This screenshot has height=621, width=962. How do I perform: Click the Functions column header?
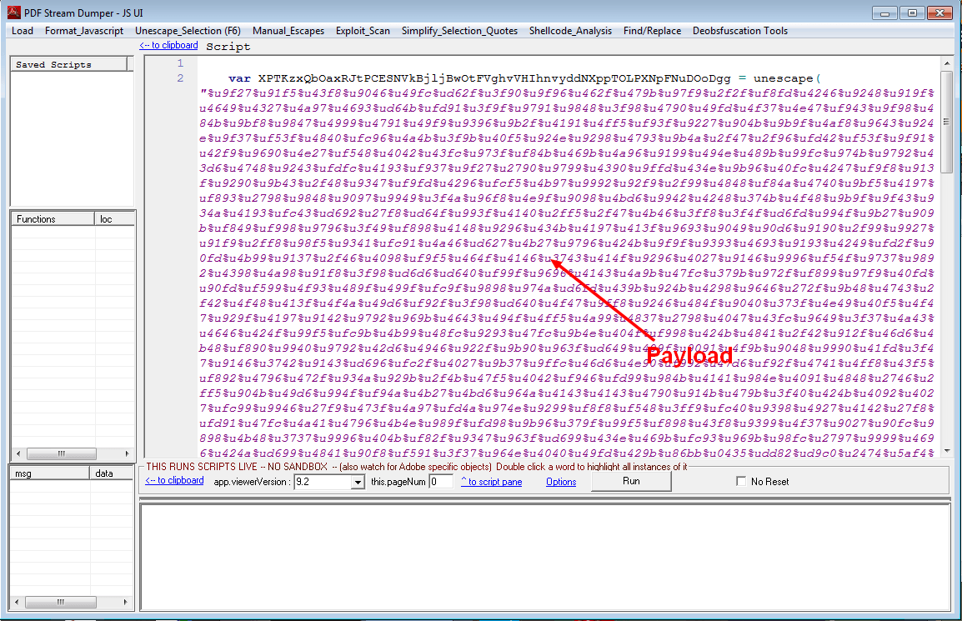click(x=53, y=219)
